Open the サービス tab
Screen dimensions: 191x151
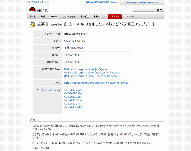coord(85,16)
